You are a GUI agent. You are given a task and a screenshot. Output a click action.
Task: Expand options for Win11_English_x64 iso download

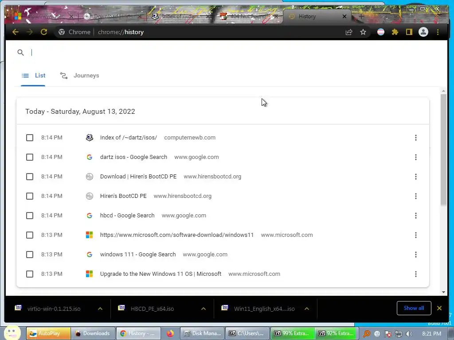tap(307, 309)
